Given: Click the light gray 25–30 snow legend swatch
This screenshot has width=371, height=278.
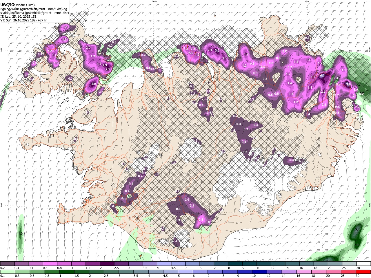Looking at the screenshot, I should click(349, 264).
